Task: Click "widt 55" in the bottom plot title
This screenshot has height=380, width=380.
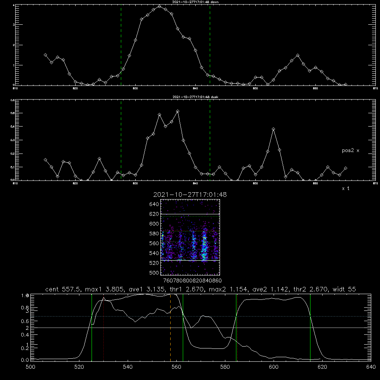Action: (344, 289)
